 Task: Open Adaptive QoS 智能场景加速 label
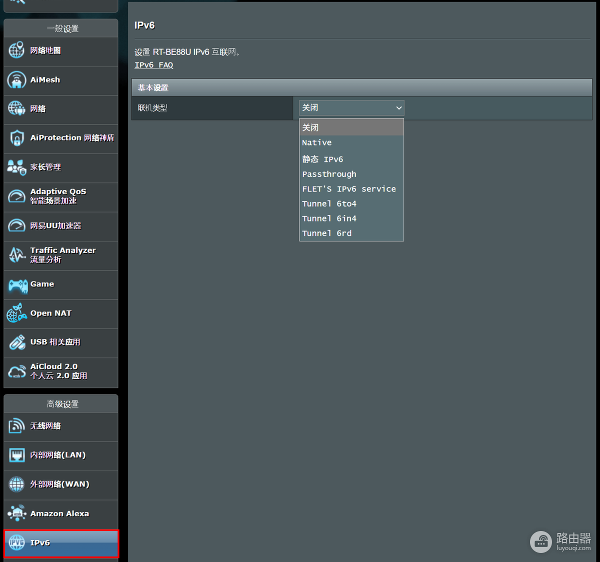click(58, 196)
